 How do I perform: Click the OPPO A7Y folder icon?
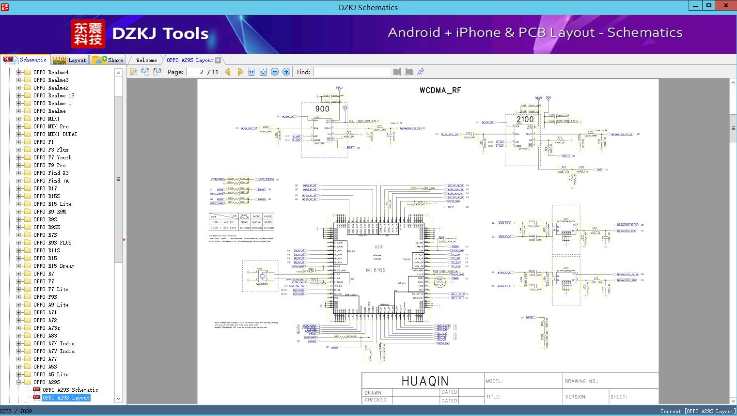coord(28,359)
